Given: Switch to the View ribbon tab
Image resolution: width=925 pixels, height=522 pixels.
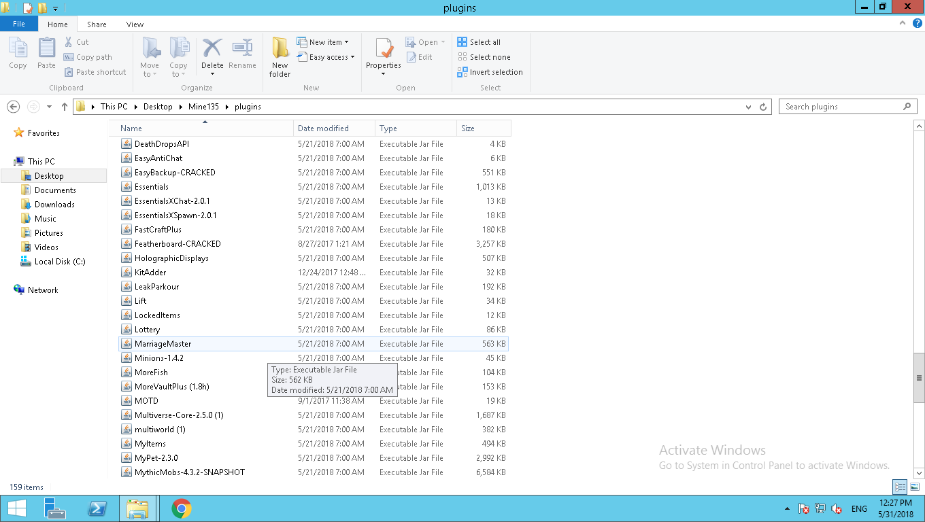Looking at the screenshot, I should [x=135, y=24].
